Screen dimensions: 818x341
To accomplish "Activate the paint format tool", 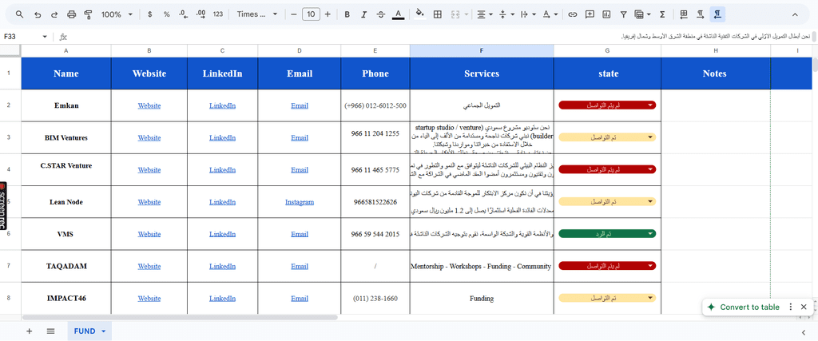I will pyautogui.click(x=88, y=14).
